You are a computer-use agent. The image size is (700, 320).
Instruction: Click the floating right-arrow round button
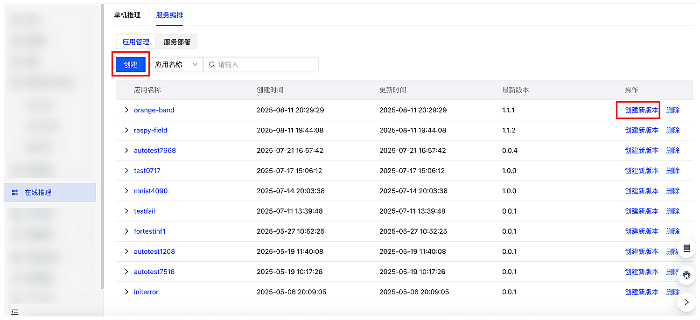[x=686, y=302]
